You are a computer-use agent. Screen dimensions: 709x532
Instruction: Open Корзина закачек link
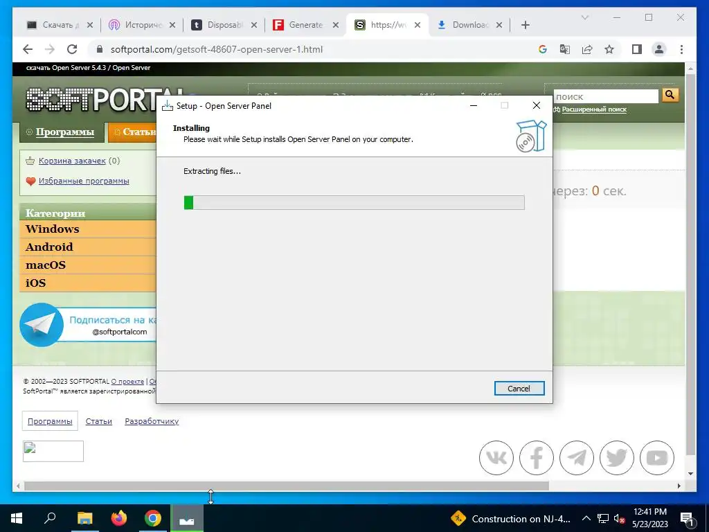[x=72, y=161]
